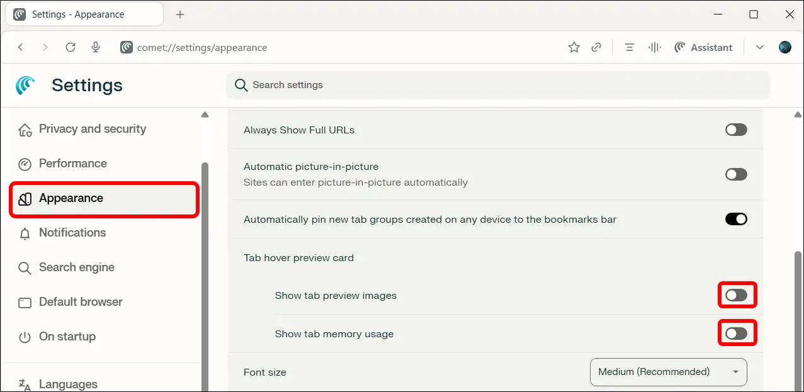Click the copy link icon in the toolbar

pyautogui.click(x=596, y=47)
